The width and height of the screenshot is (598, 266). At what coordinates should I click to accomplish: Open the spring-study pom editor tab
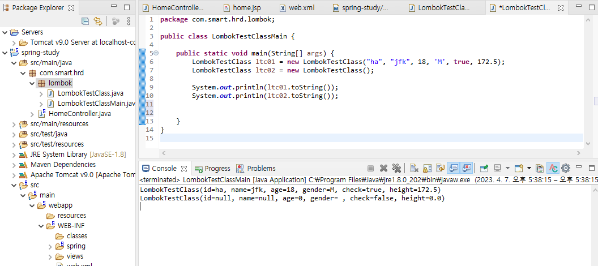(360, 7)
